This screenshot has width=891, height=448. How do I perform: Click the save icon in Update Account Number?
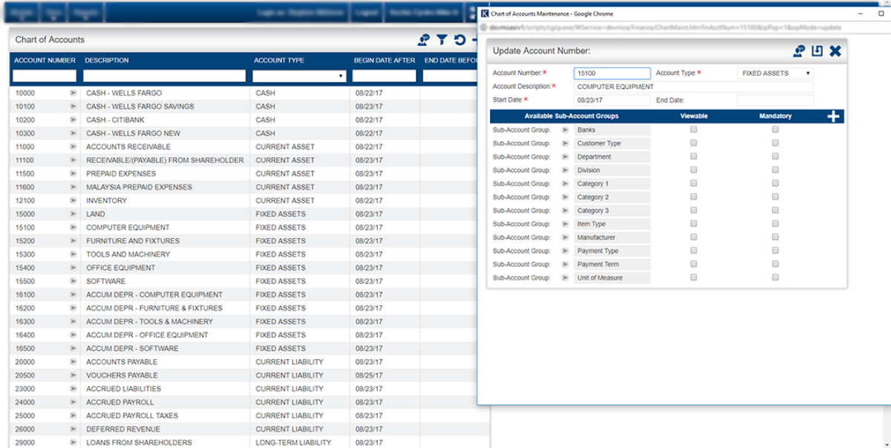(x=817, y=51)
